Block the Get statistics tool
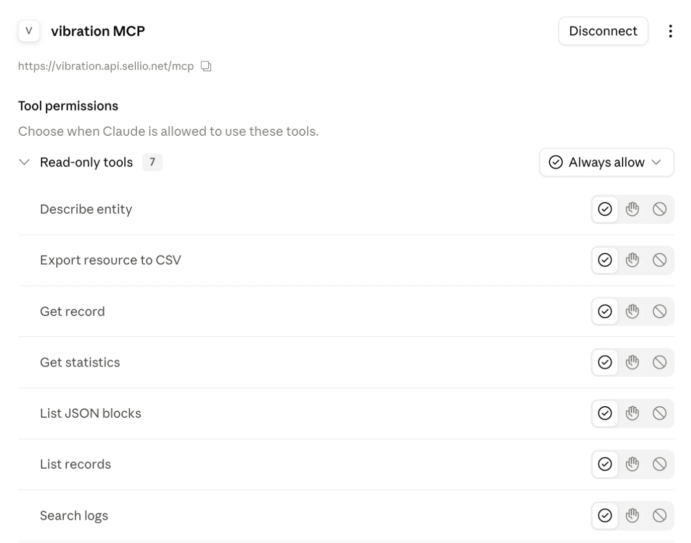Screen dimensions: 691x543 (x=659, y=363)
